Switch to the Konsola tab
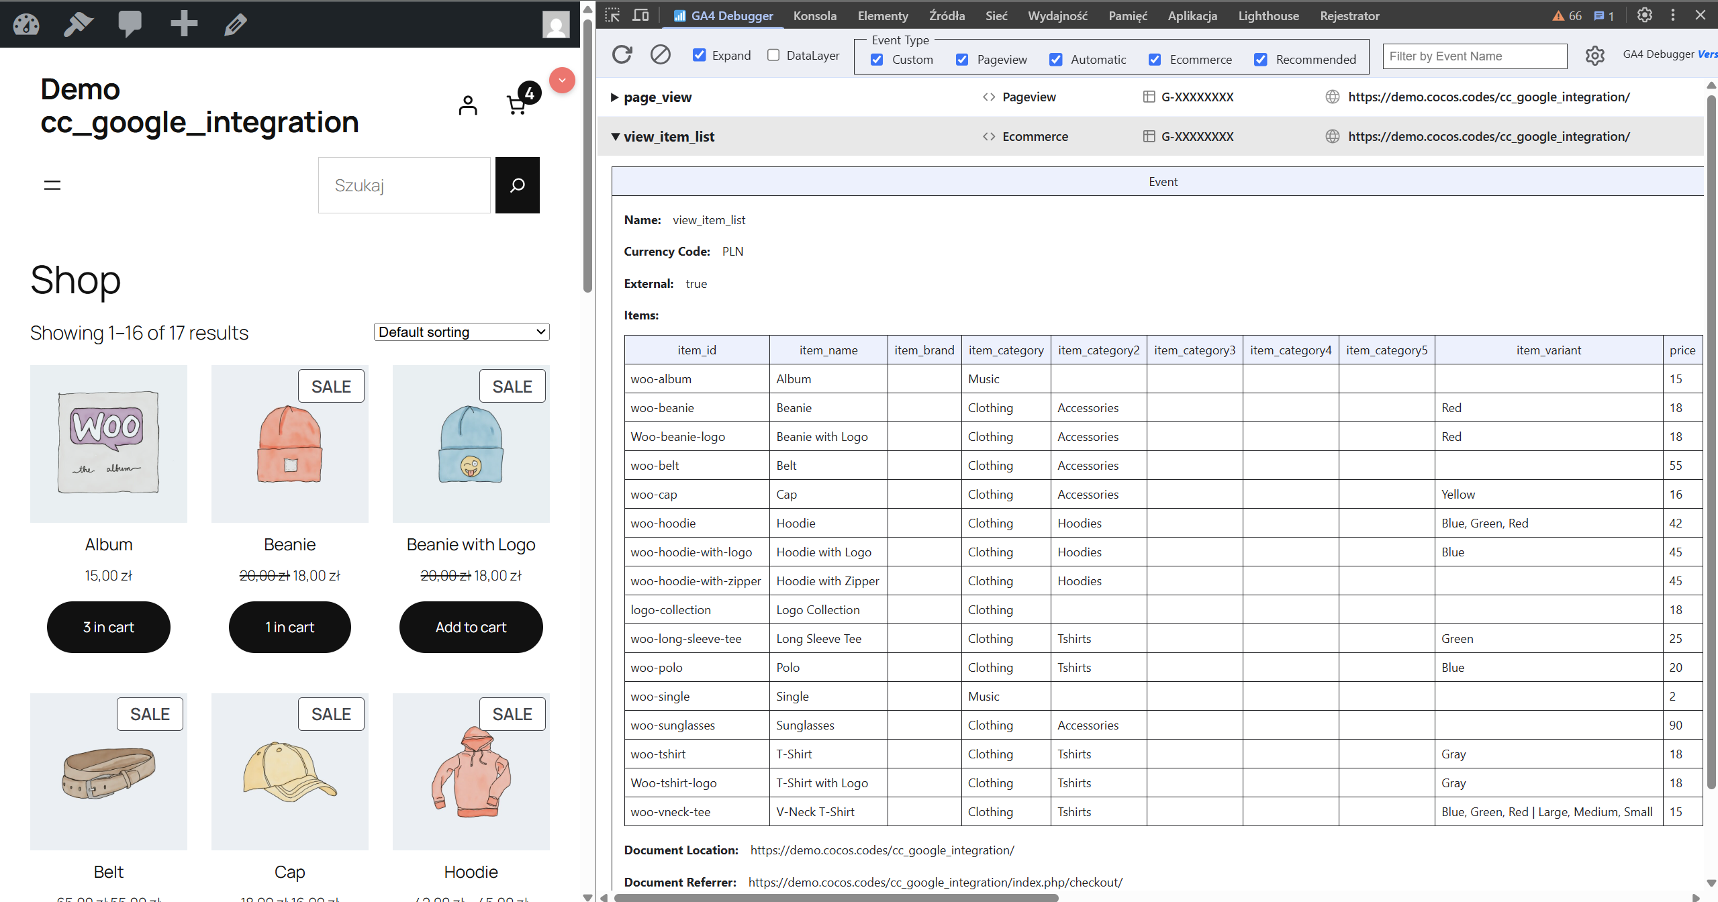Viewport: 1718px width, 902px height. coord(814,15)
